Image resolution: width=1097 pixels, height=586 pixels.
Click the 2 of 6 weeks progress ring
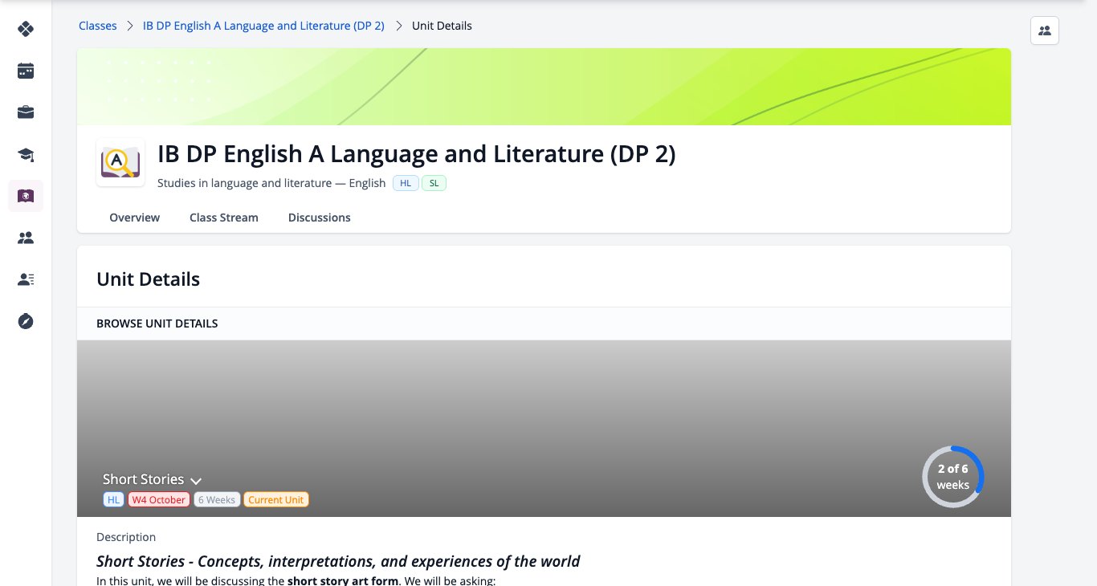(953, 477)
